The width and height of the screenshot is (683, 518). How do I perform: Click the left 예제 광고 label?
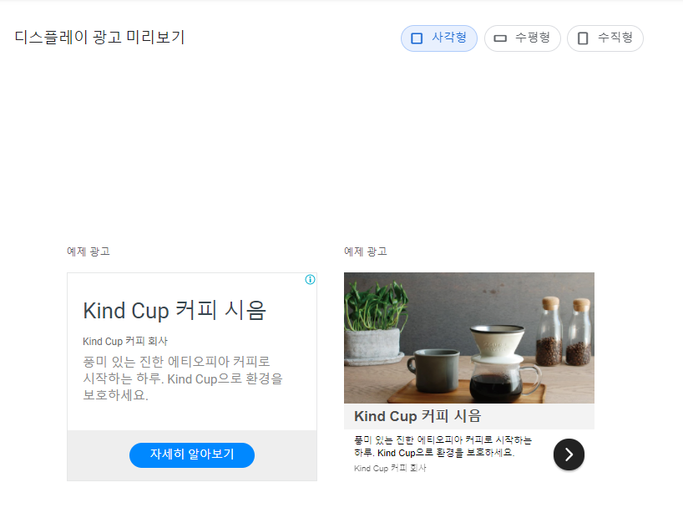point(89,251)
